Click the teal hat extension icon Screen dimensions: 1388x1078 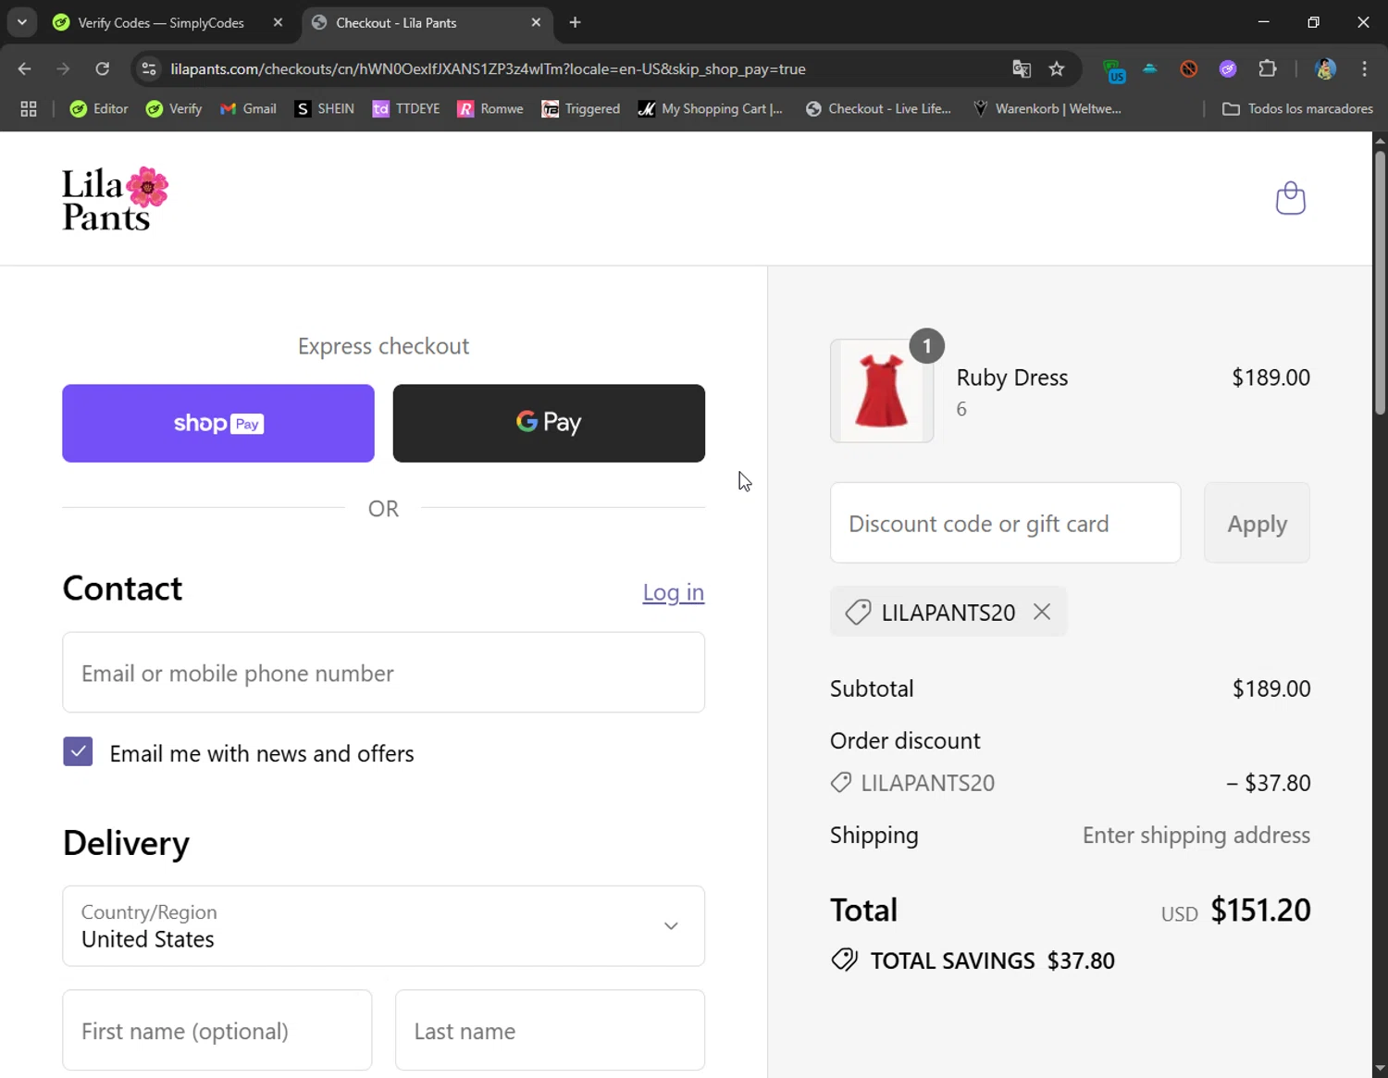[1150, 68]
